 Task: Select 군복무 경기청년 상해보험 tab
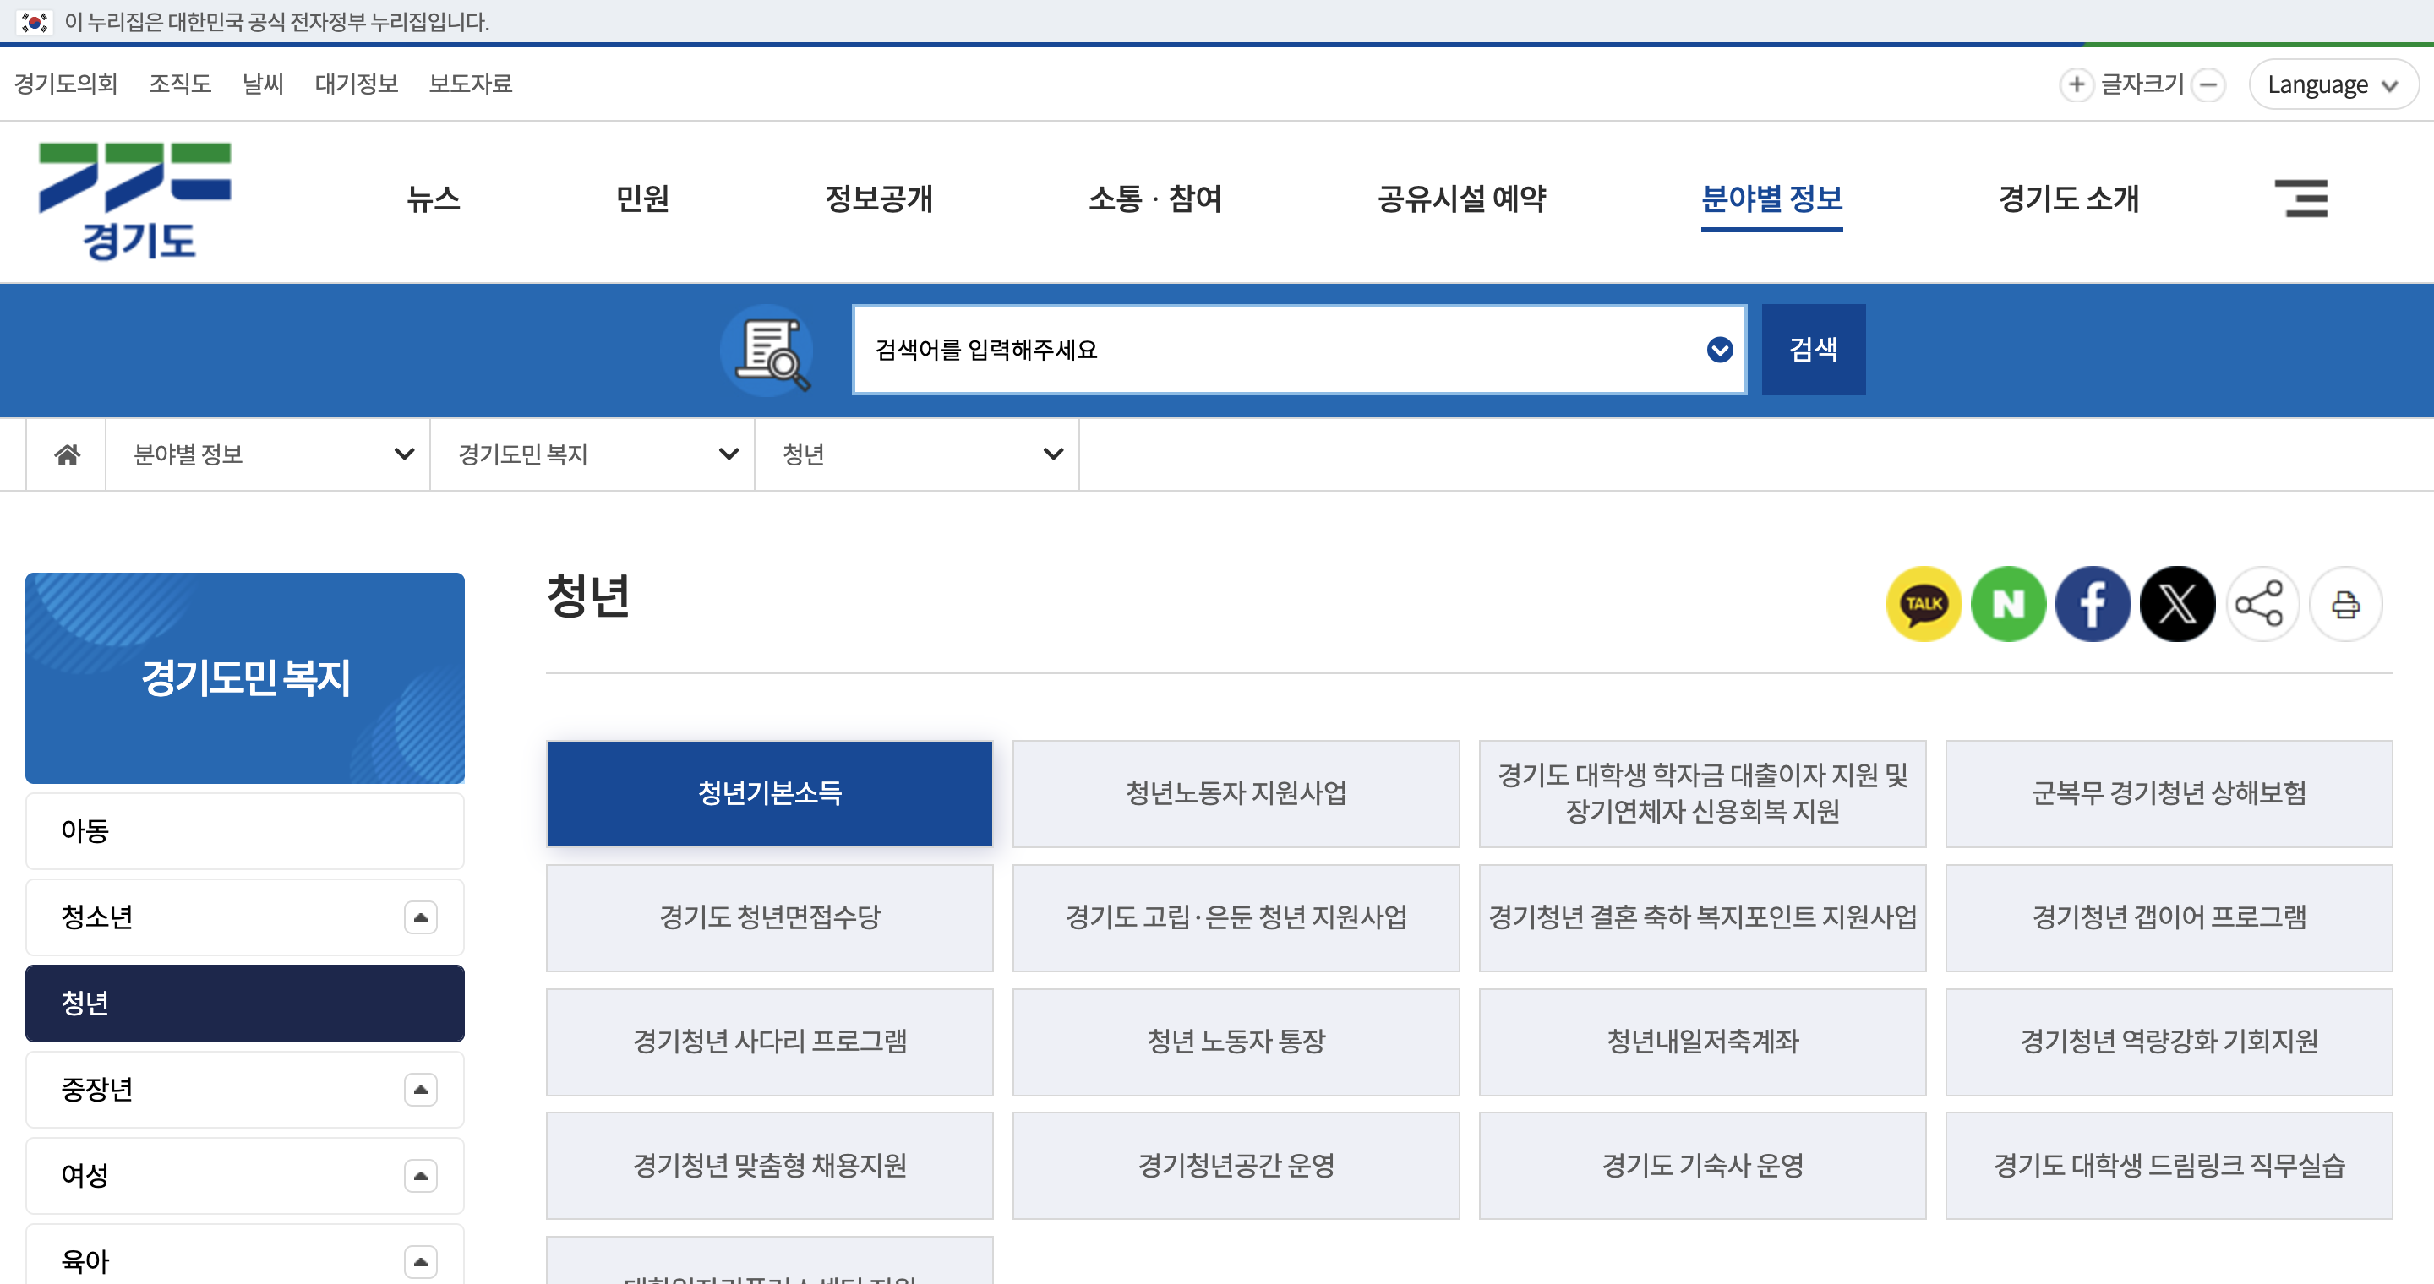pos(2169,794)
